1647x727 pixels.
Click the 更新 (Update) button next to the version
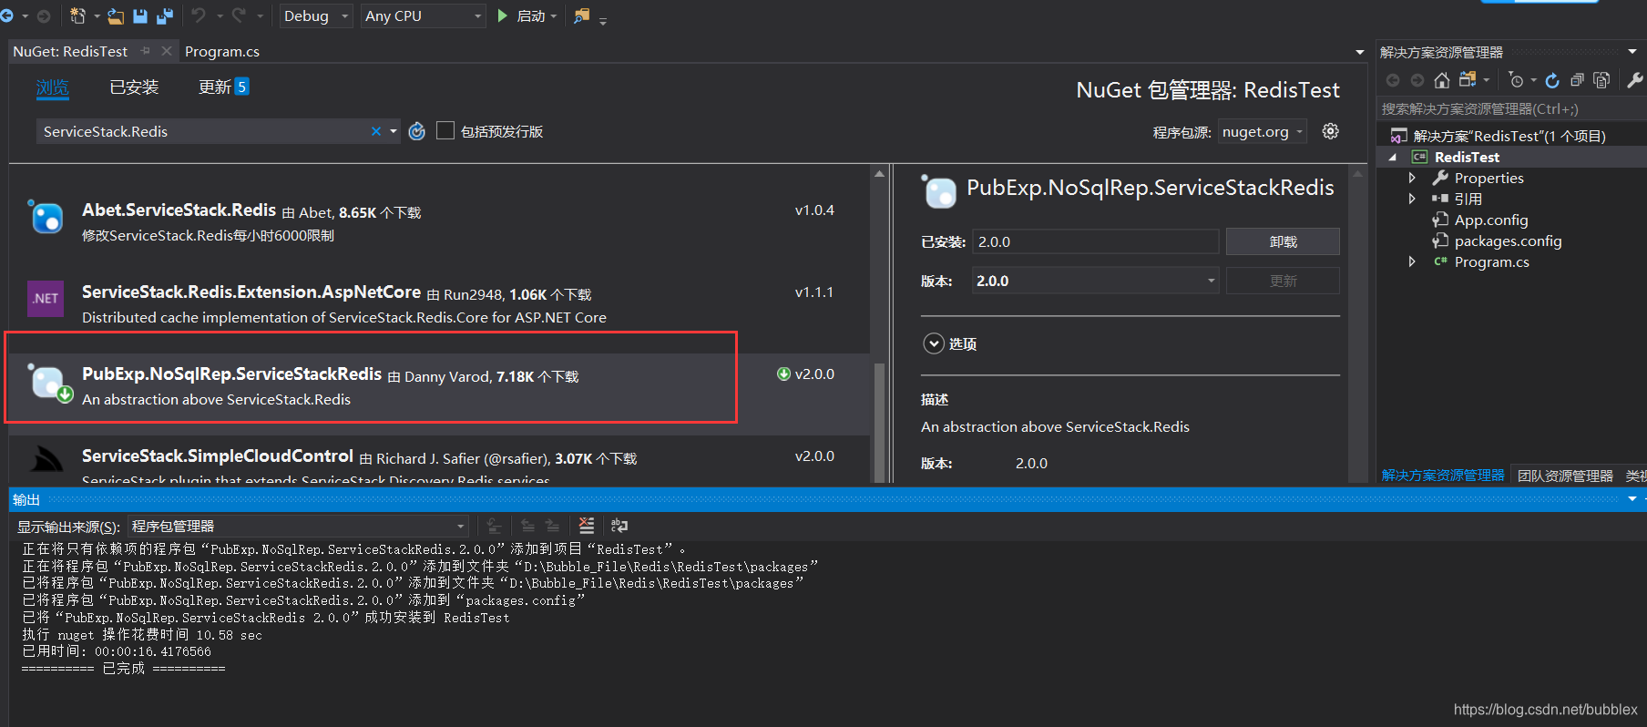pyautogui.click(x=1283, y=281)
